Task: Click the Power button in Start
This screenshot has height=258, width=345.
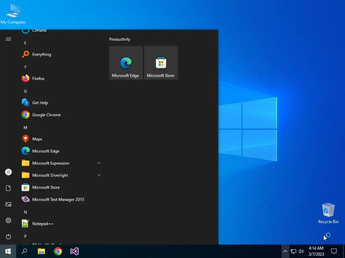Action: click(8, 236)
